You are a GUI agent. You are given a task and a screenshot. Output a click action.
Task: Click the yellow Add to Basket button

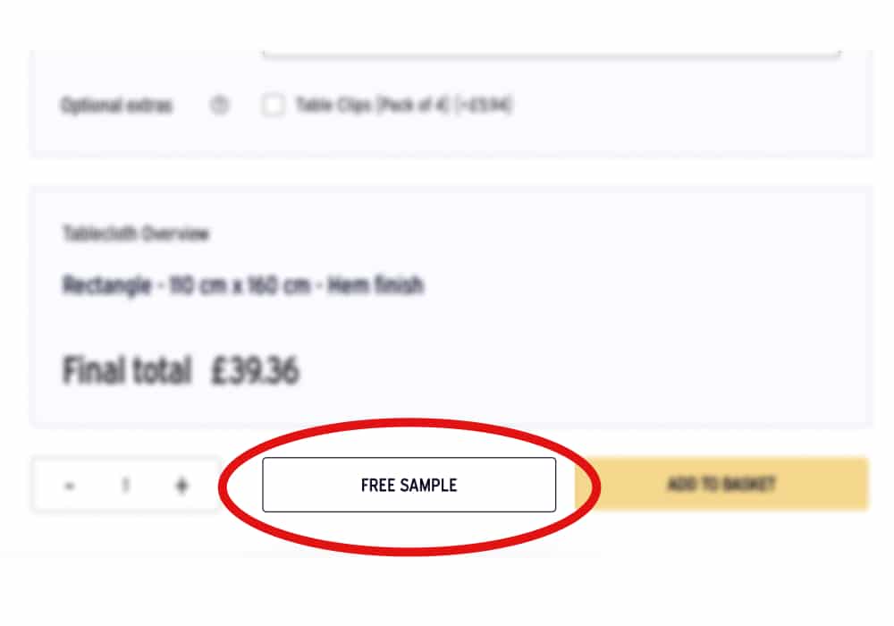tap(721, 484)
